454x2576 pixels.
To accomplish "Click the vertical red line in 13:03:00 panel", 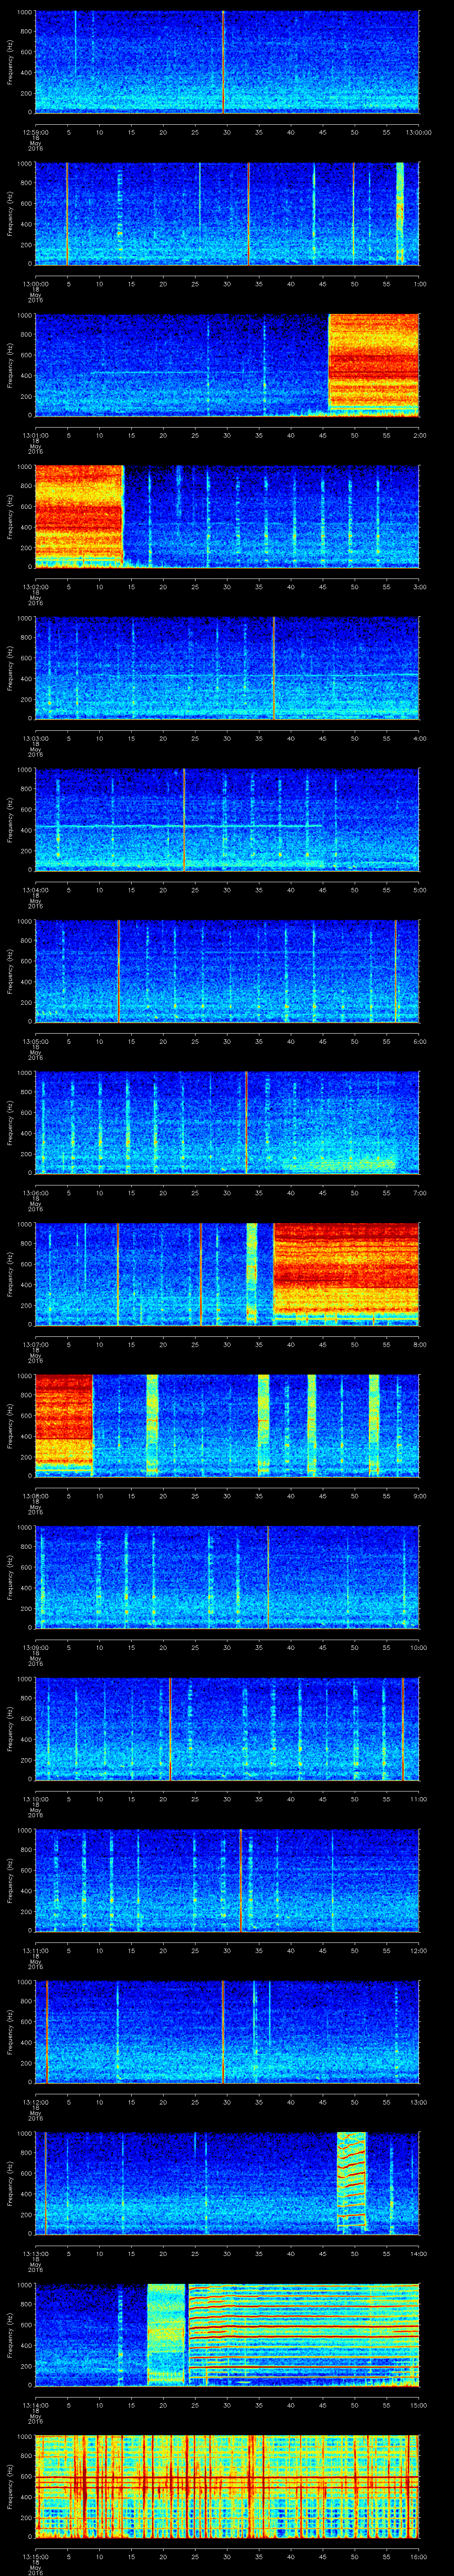I will [274, 668].
